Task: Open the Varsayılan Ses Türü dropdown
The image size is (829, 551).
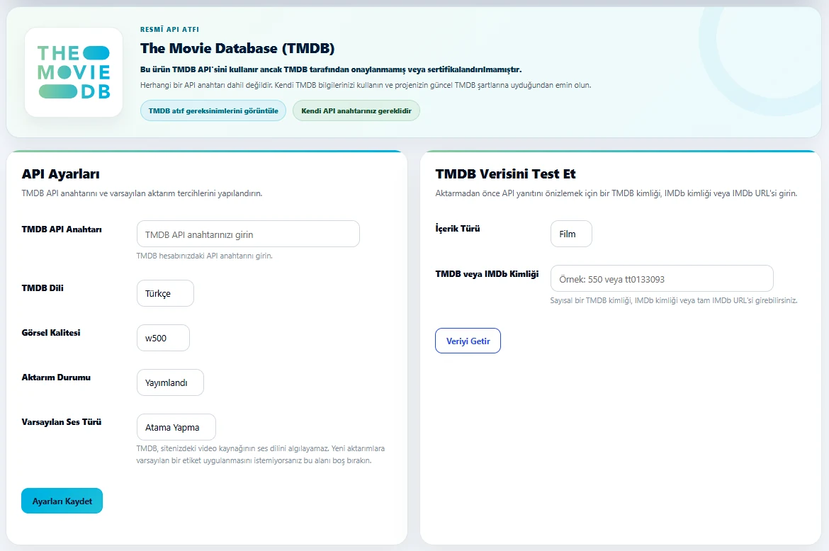Action: coord(176,427)
